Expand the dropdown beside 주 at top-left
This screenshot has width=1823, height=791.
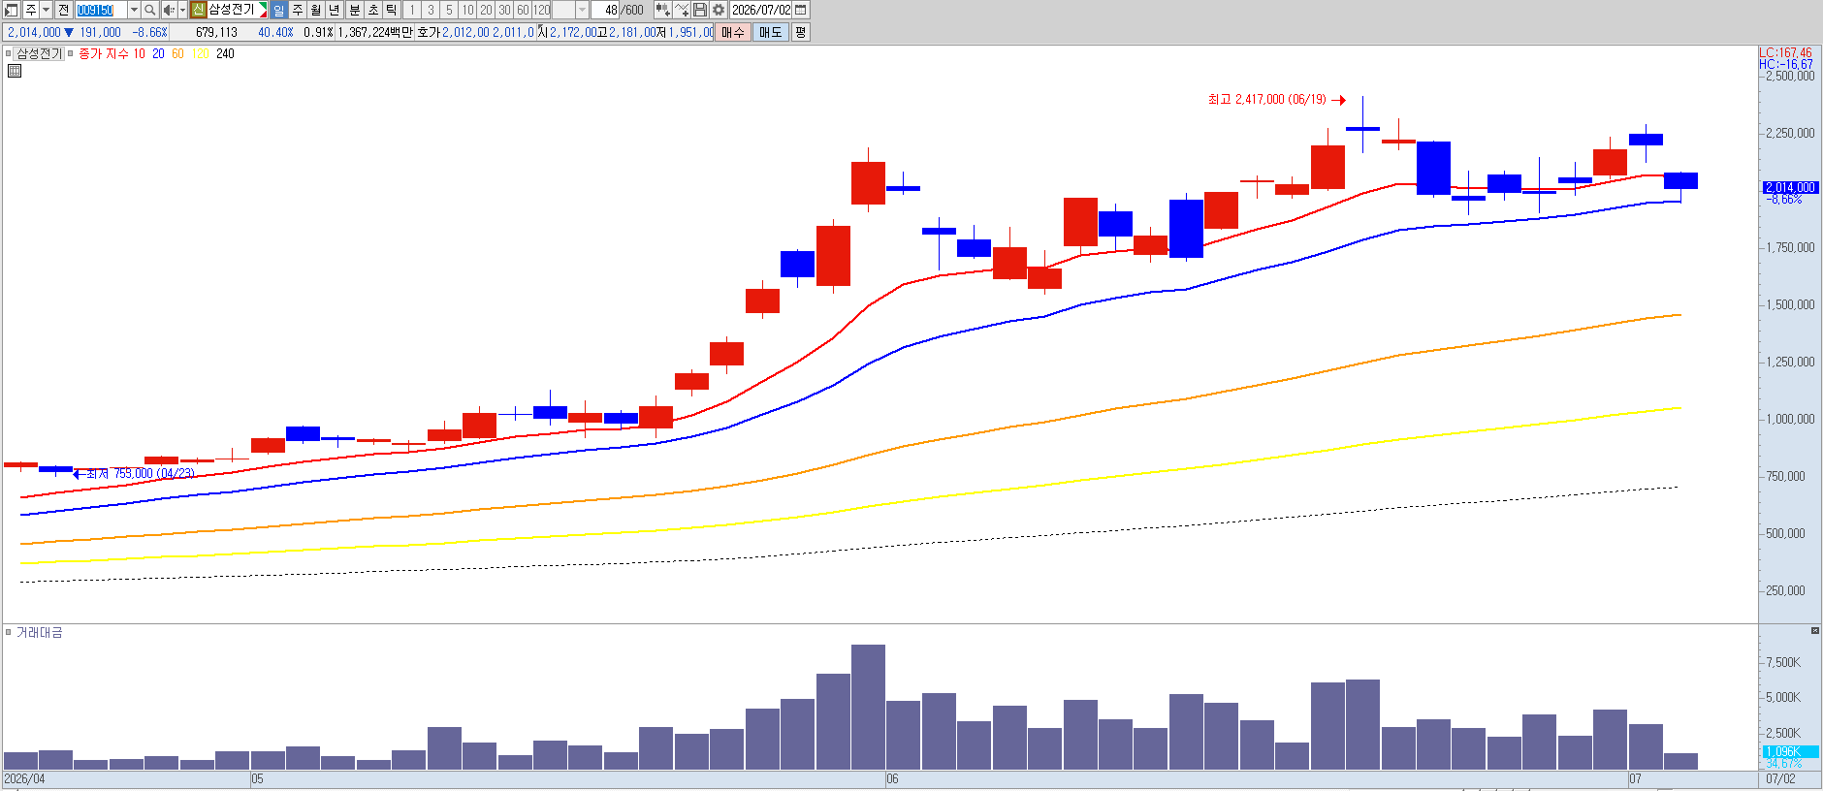click(x=46, y=10)
